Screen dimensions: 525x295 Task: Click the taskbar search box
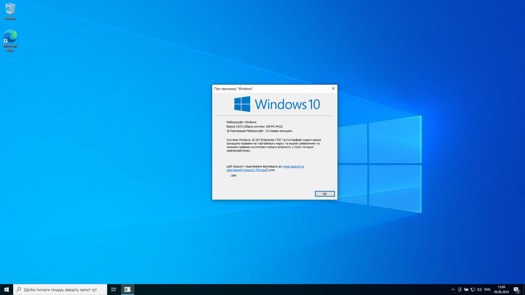(x=60, y=290)
